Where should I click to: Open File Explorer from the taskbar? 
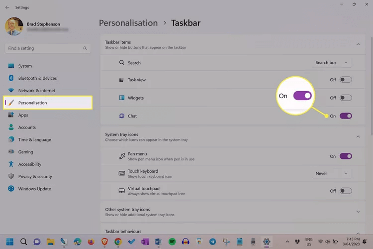pyautogui.click(x=50, y=242)
